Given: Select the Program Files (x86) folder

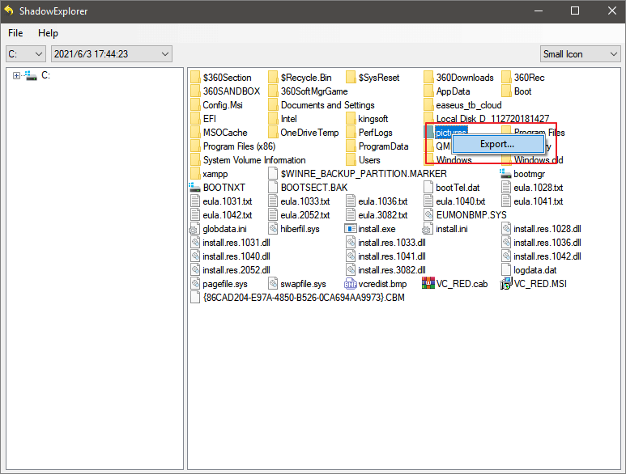Looking at the screenshot, I should (238, 146).
